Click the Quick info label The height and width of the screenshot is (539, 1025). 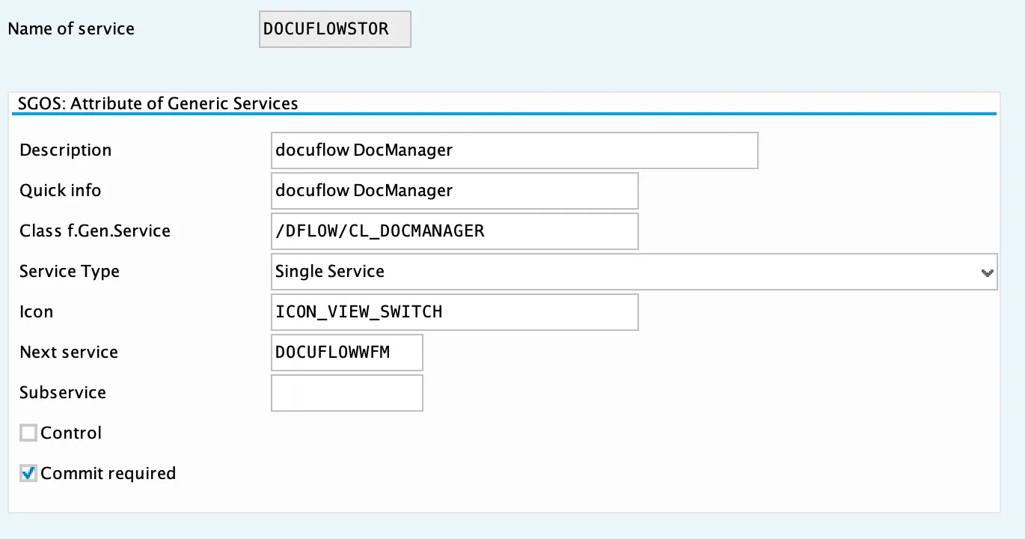[61, 191]
